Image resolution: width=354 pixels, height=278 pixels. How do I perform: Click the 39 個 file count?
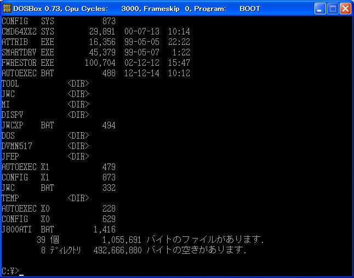[x=48, y=240]
